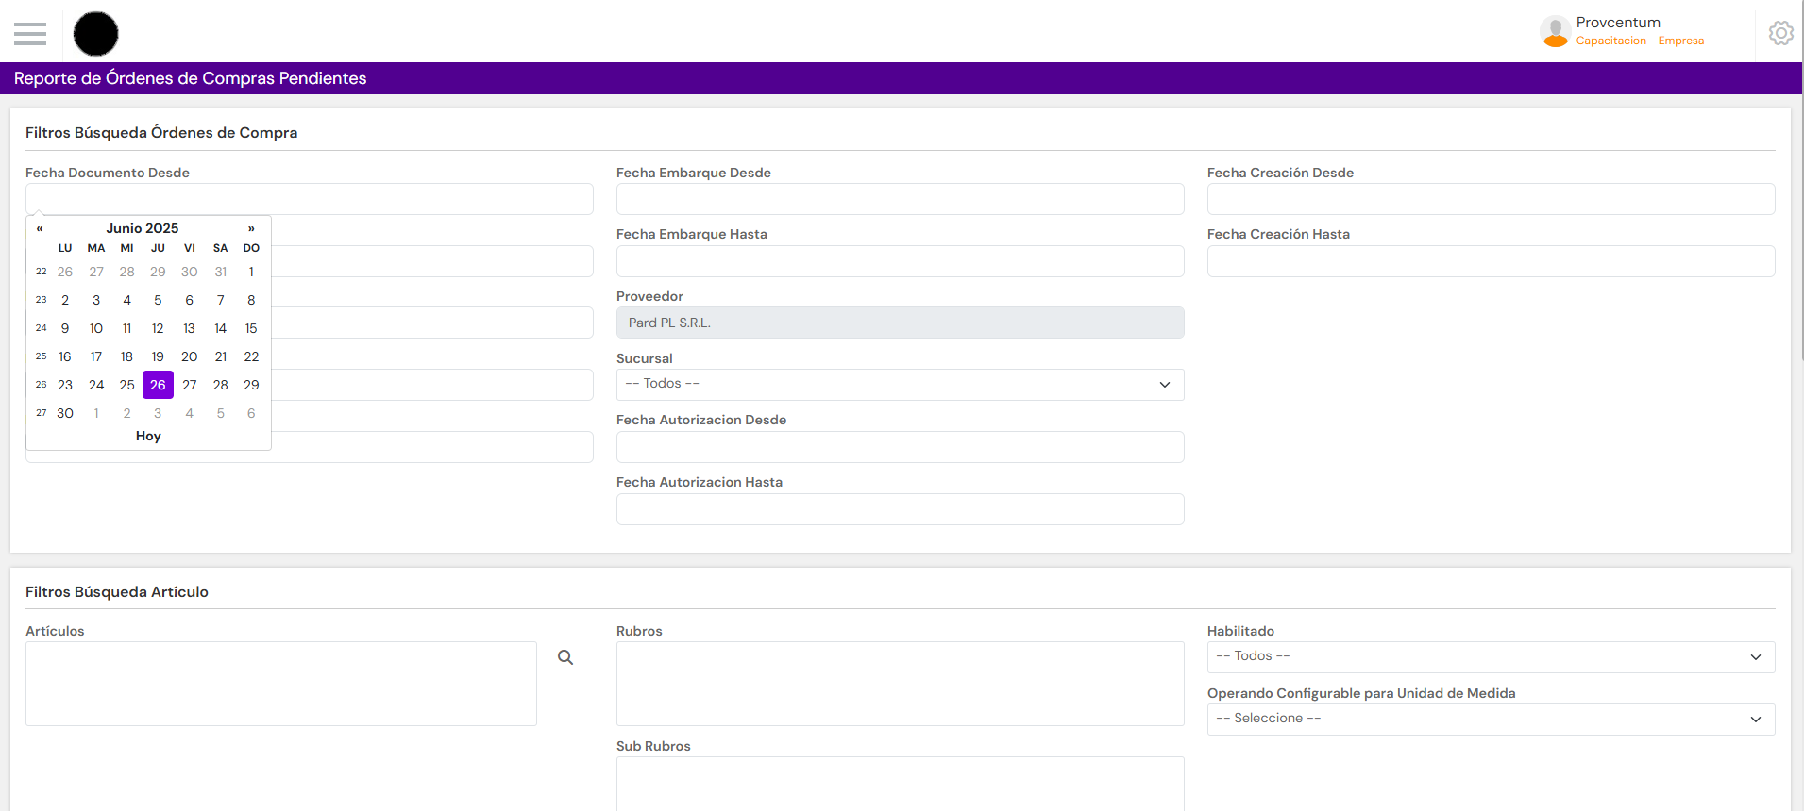The height and width of the screenshot is (811, 1804).
Task: Focus the Fecha Documento Desde field
Action: point(310,199)
